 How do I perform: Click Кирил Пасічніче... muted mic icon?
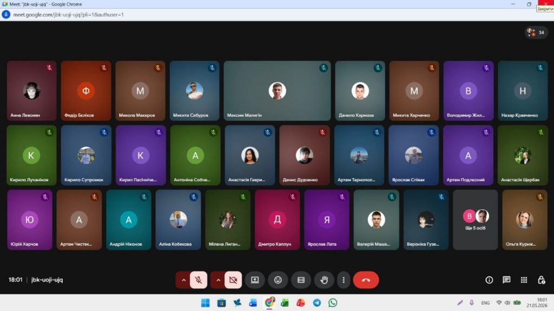pyautogui.click(x=159, y=133)
